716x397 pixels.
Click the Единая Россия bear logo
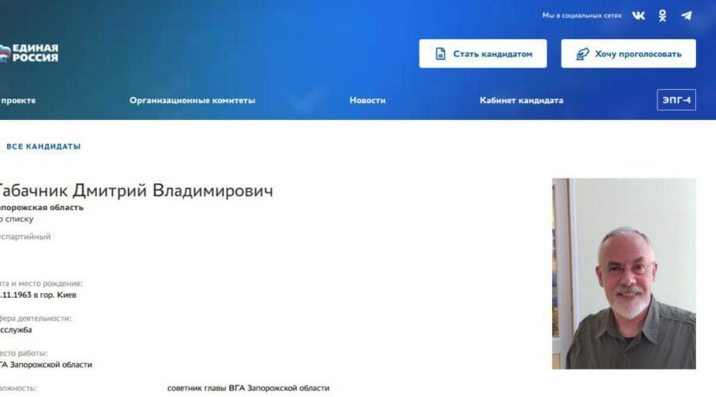(6, 52)
